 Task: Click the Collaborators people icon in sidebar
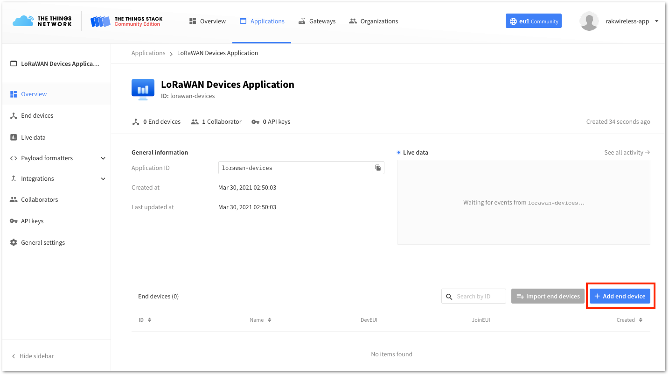pos(14,199)
